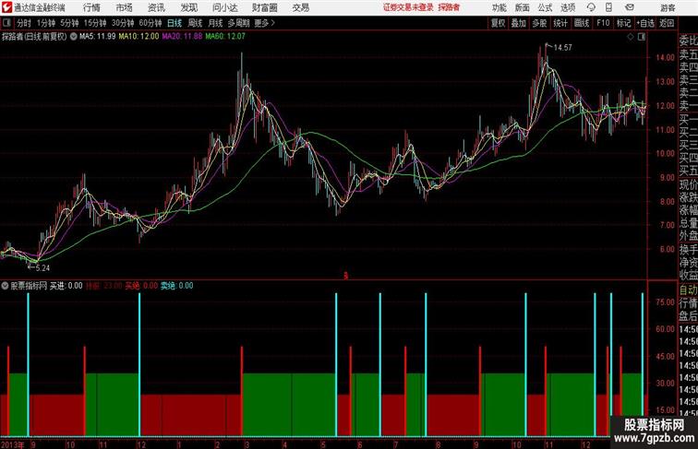
Task: Click the 通达信 red logo icon
Action: coord(6,7)
